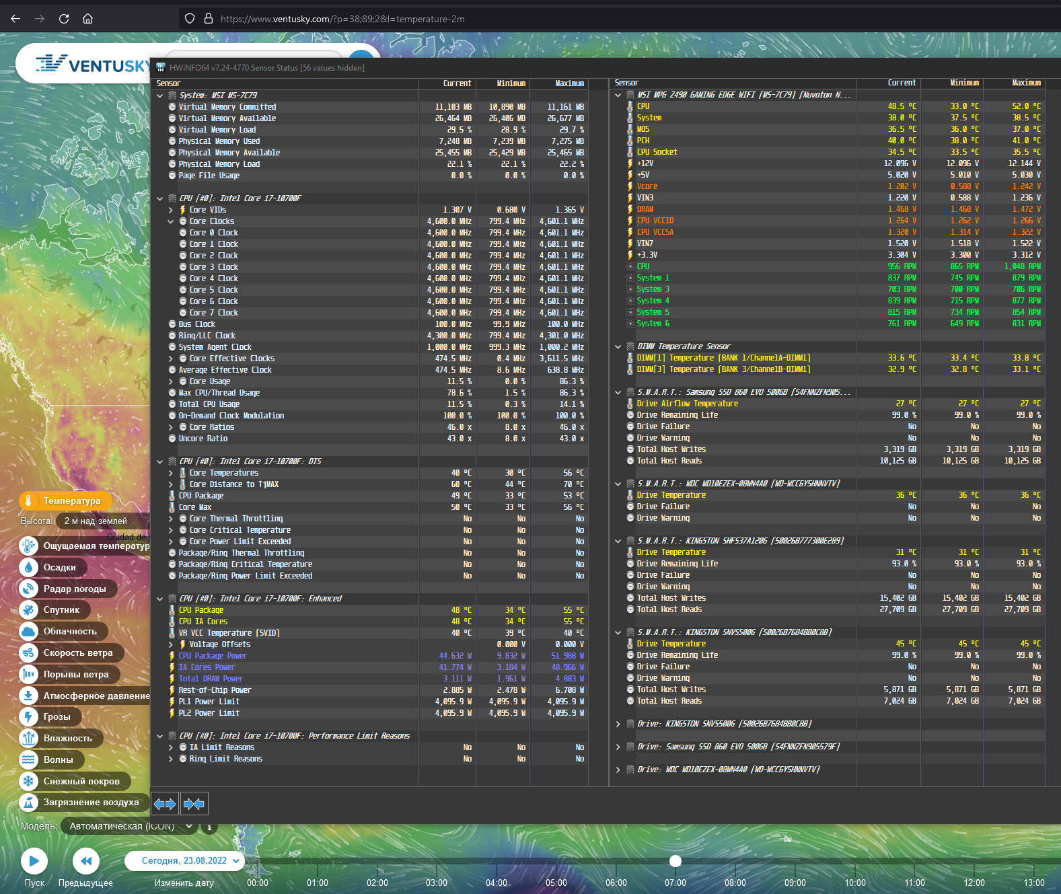Viewport: 1061px width, 894px height.
Task: Open the tracking protection shield icon
Action: (x=190, y=19)
